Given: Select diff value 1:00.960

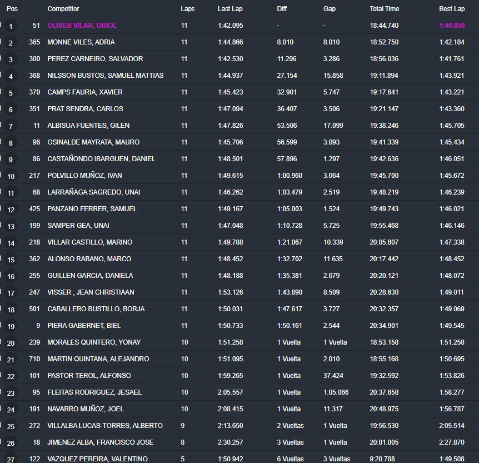Looking at the screenshot, I should point(290,176).
